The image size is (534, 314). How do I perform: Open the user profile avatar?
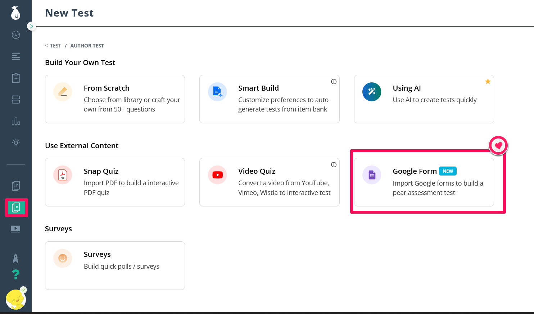click(x=15, y=300)
